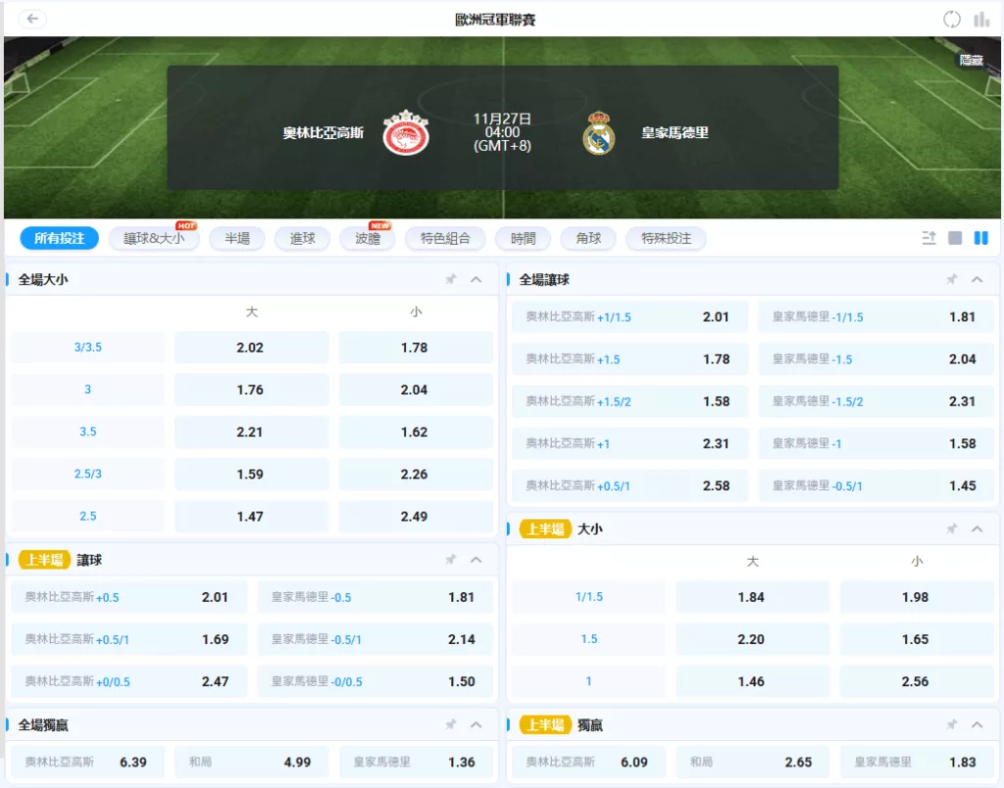Open the 波膽 tab with NEW badge
The height and width of the screenshot is (788, 1004).
367,238
